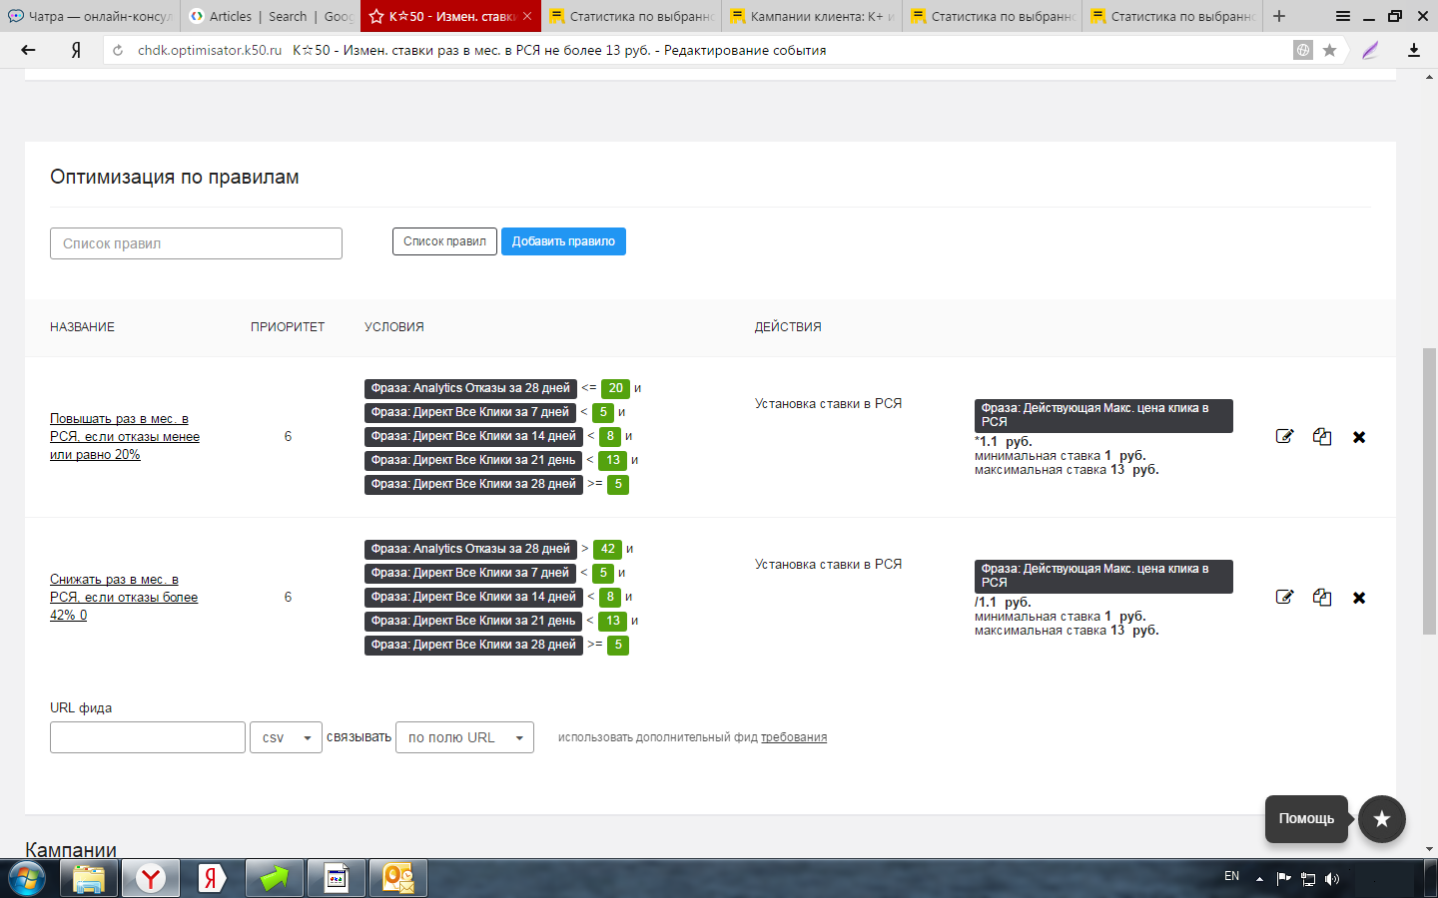This screenshot has height=898, width=1438.
Task: Open the Windows Start menu
Action: [26, 879]
